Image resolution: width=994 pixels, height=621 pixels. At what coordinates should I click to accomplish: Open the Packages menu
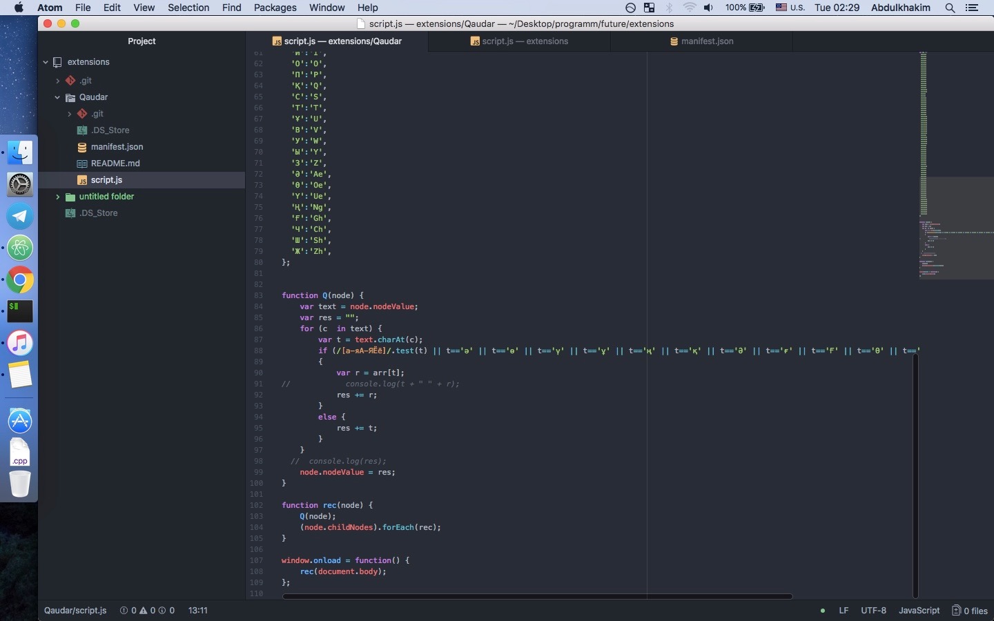pos(275,8)
